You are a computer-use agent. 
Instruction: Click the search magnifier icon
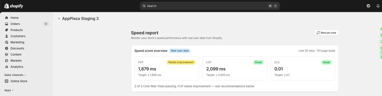(x=144, y=6)
